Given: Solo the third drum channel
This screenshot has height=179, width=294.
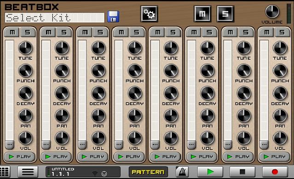Looking at the screenshot, I should click(100, 32).
